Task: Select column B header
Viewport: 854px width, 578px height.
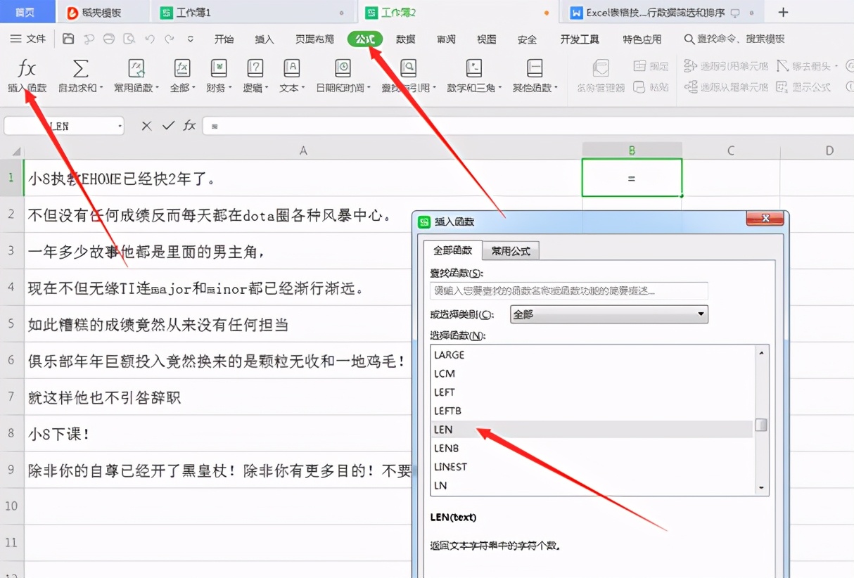Action: pos(632,150)
